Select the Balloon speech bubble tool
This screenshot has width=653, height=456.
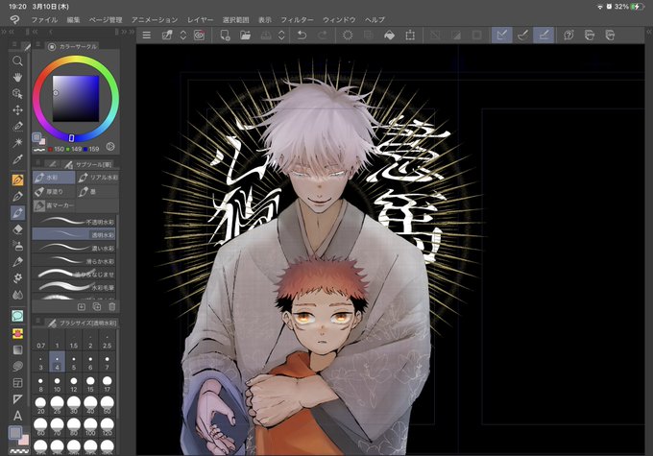click(x=17, y=316)
